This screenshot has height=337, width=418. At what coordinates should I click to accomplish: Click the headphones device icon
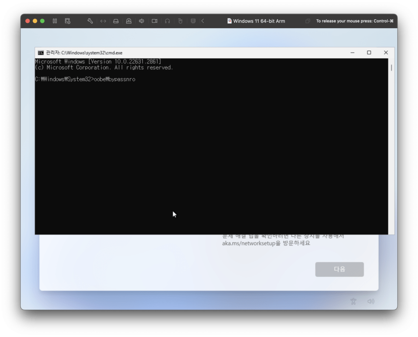click(167, 21)
